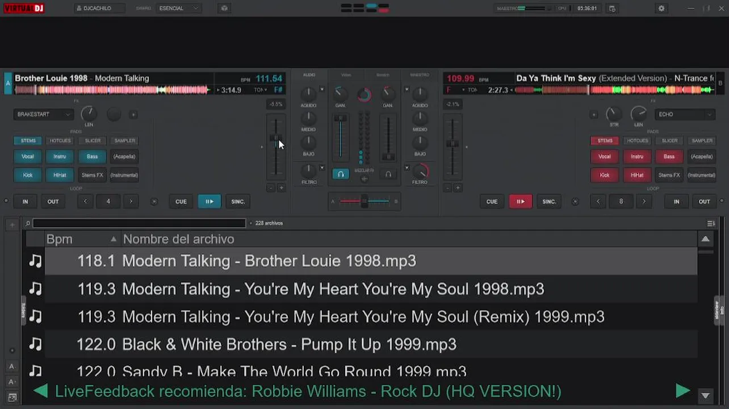The width and height of the screenshot is (729, 409).
Task: Halve the deck B loop length
Action: point(598,201)
